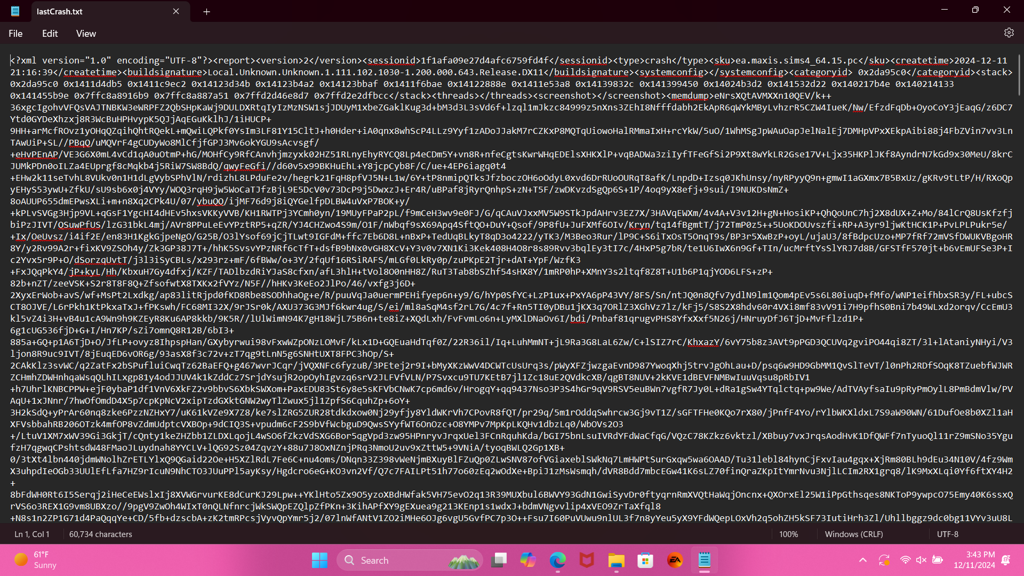Open EA app from taskbar
1024x576 pixels.
[x=675, y=560]
